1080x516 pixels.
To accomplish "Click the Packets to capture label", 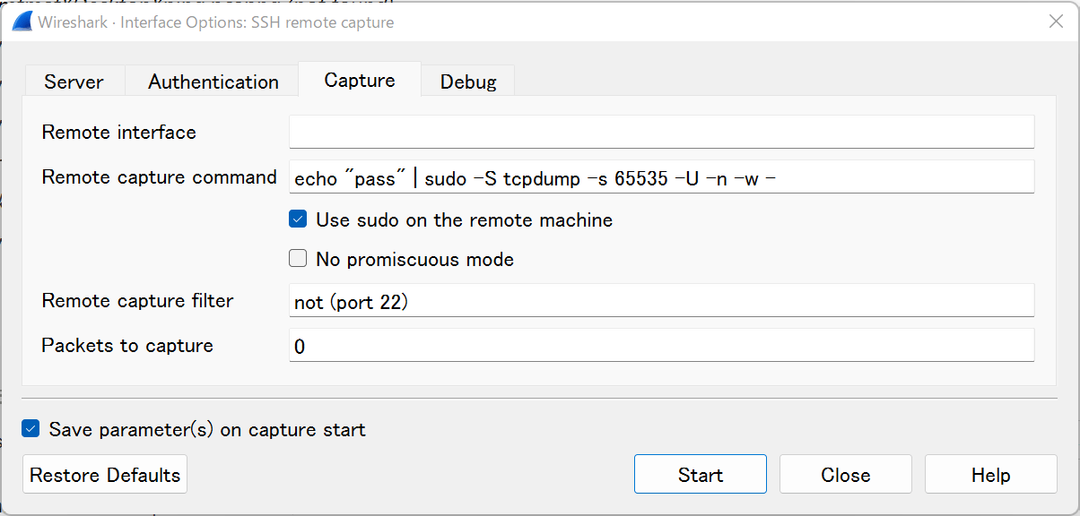I will [127, 346].
